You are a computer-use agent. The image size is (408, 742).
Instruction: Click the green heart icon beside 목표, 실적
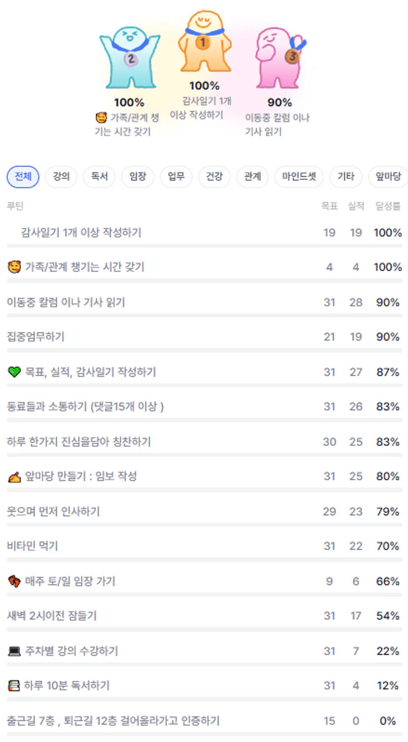tap(14, 372)
